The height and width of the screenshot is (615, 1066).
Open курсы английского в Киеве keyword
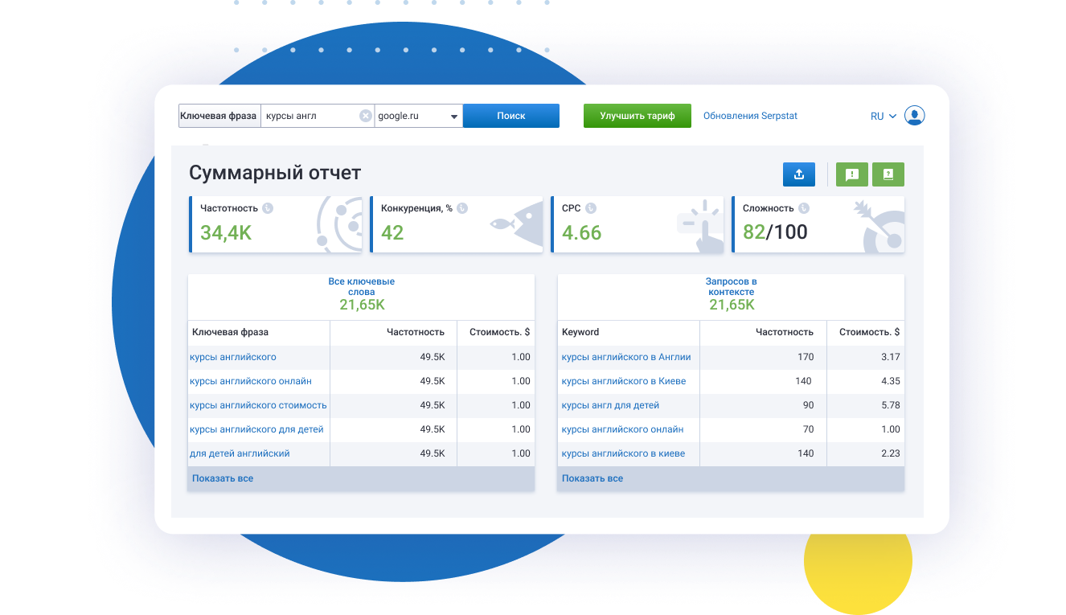(623, 381)
